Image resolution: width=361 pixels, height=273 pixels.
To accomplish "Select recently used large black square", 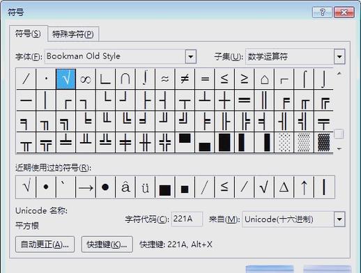I will pyautogui.click(x=165, y=187).
